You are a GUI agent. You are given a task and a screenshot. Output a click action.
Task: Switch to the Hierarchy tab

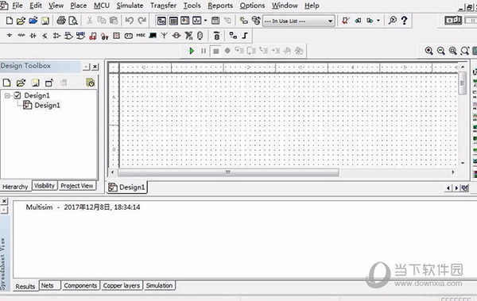15,187
